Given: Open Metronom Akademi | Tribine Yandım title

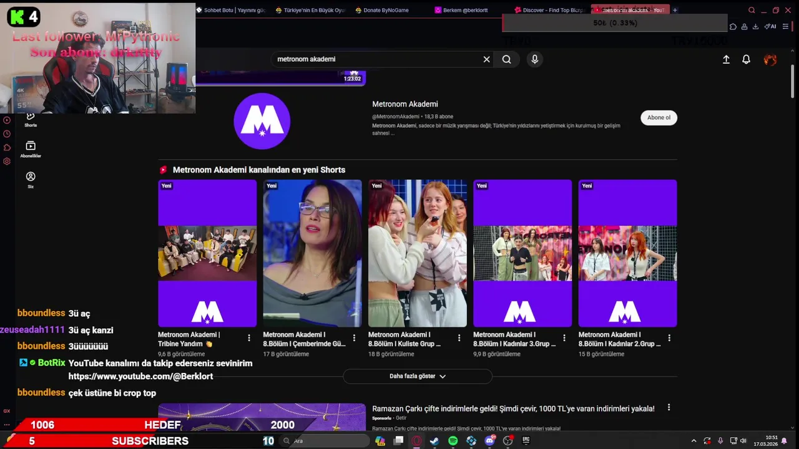Looking at the screenshot, I should coord(189,339).
